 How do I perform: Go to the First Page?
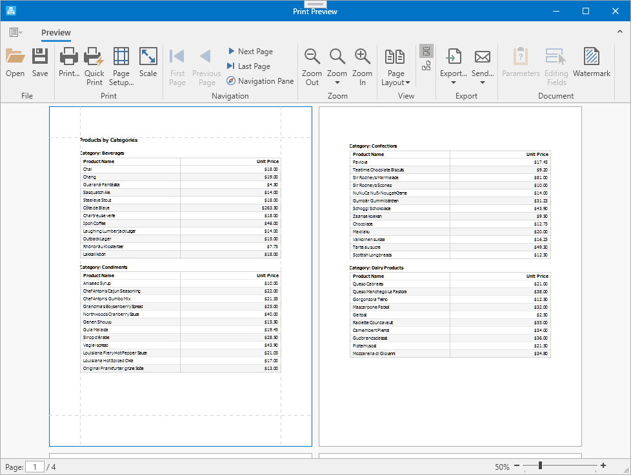tap(177, 66)
